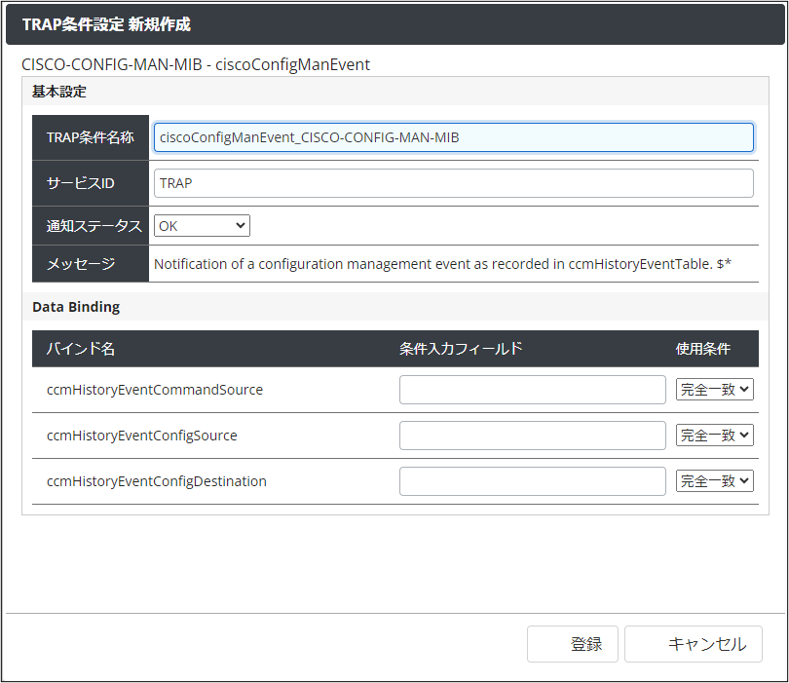Click the キャンセル button
Screen dimensions: 789x683
[x=693, y=643]
